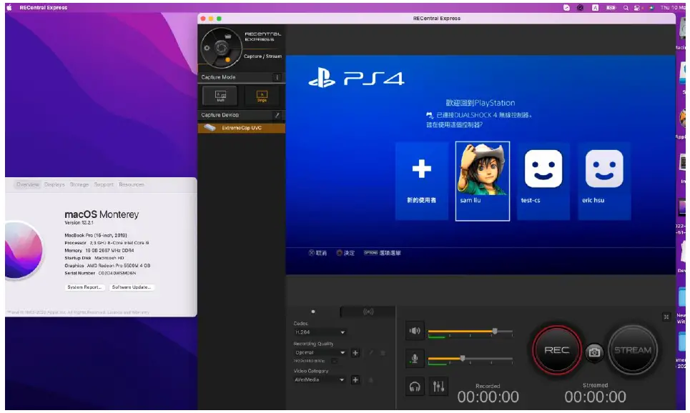Delete the recording quality profile trash icon
Screen dimensions: 690x413
tap(383, 353)
